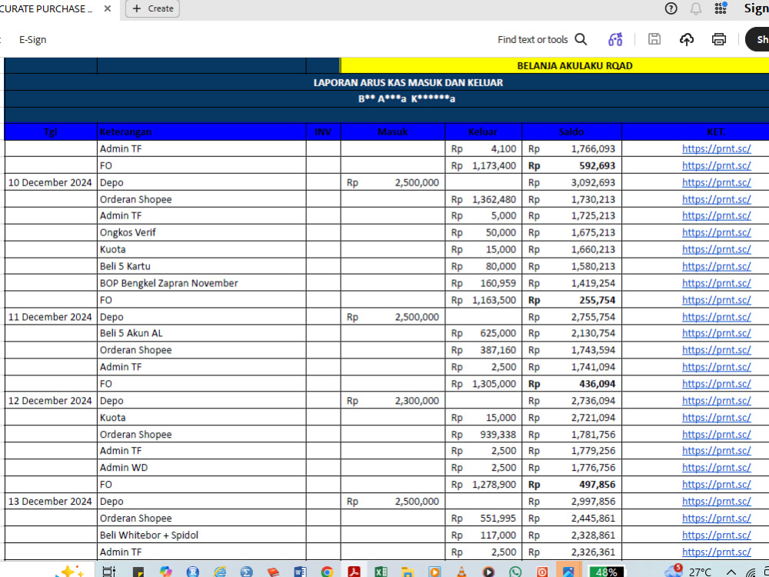
Task: Open Task View on the taskbar
Action: (108, 571)
